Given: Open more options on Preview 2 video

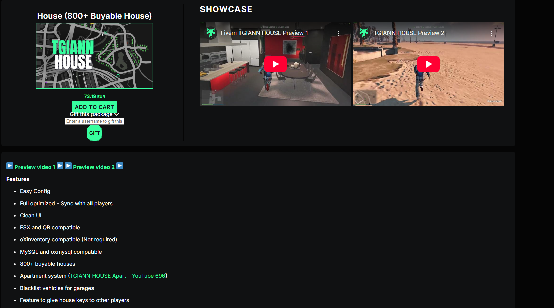Looking at the screenshot, I should pyautogui.click(x=492, y=33).
